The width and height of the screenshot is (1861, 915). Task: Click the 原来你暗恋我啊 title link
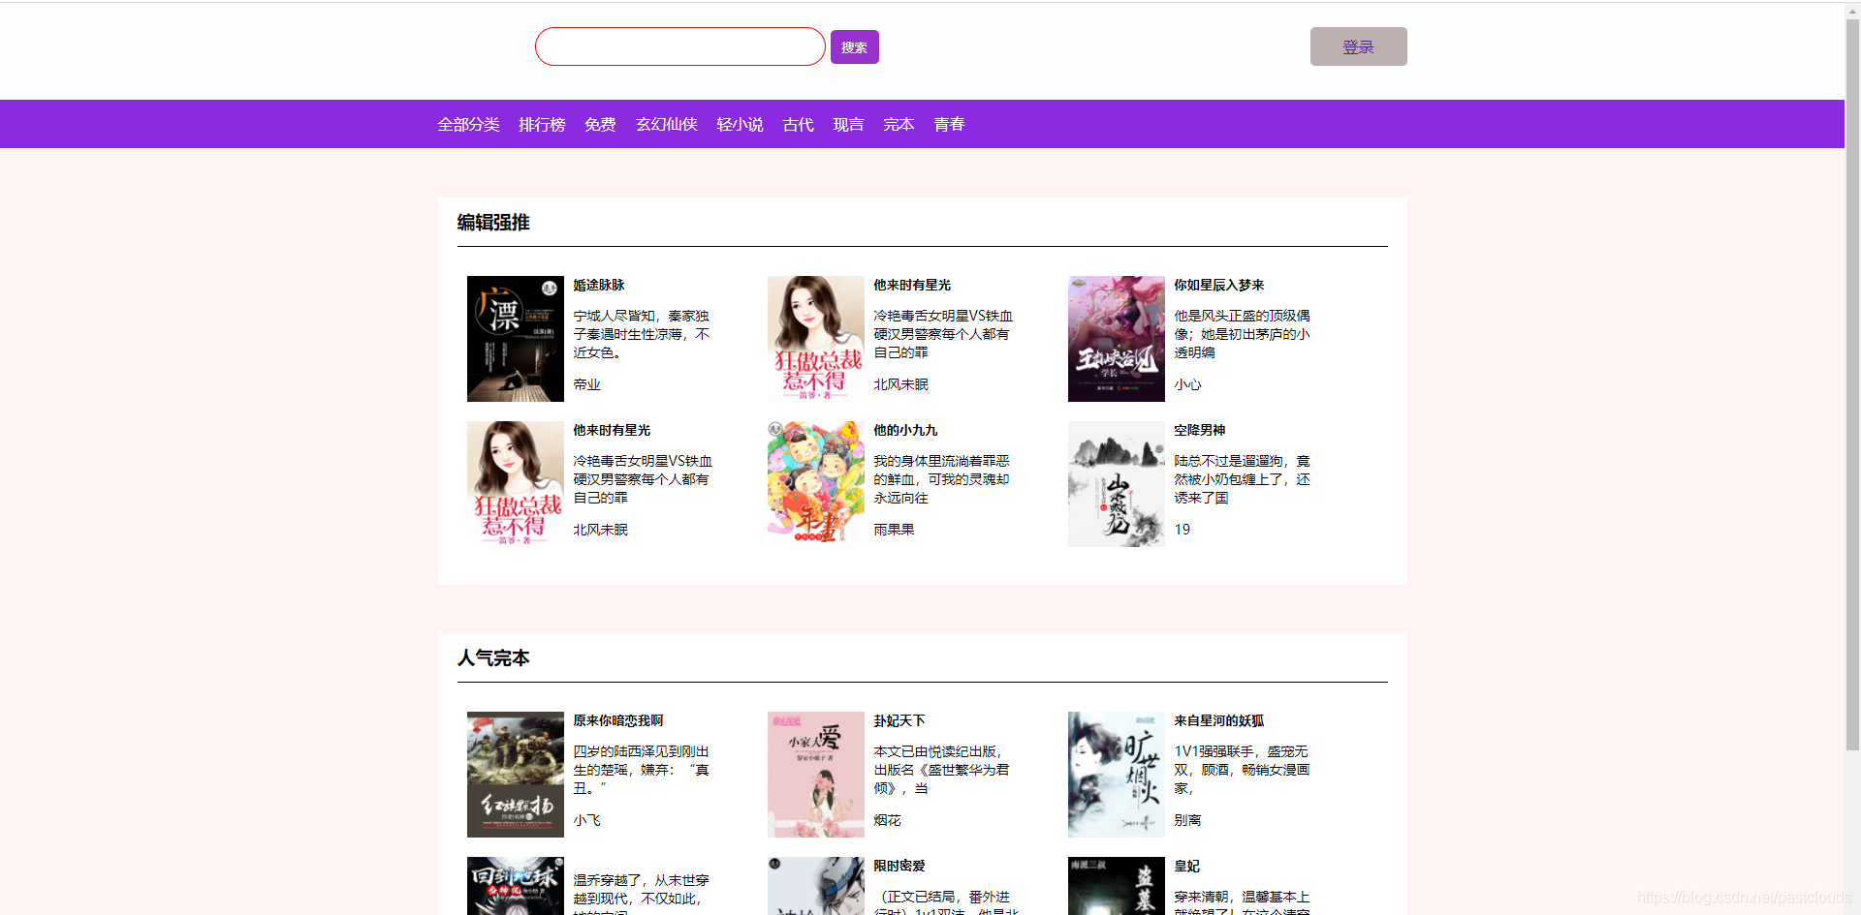(x=618, y=720)
